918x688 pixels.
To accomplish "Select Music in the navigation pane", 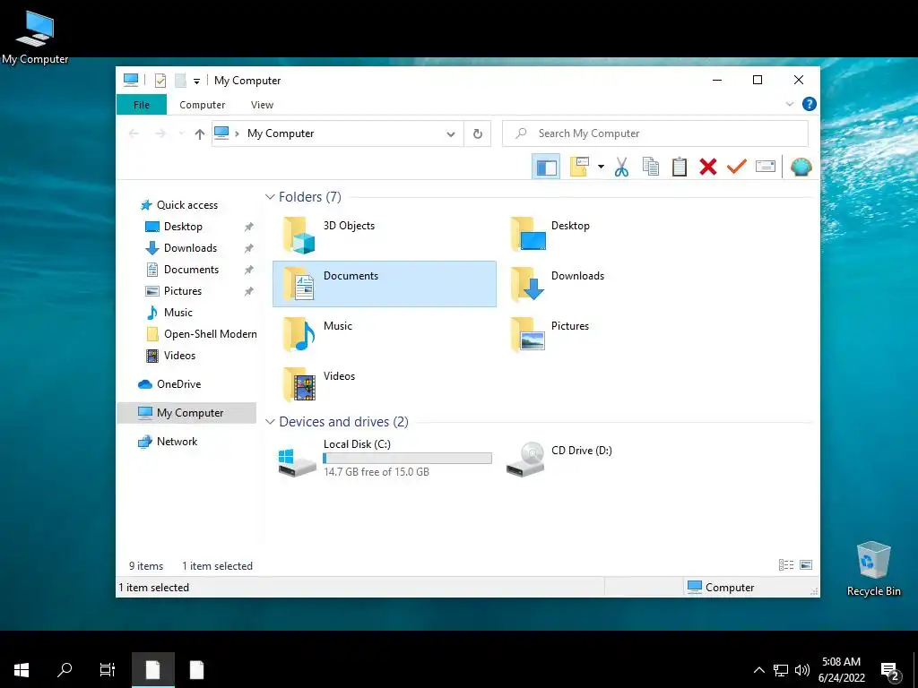I will point(178,313).
